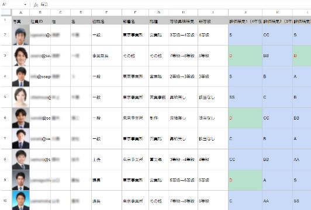Select row 3 header
This screenshot has height=210, width=311.
coord(5,55)
